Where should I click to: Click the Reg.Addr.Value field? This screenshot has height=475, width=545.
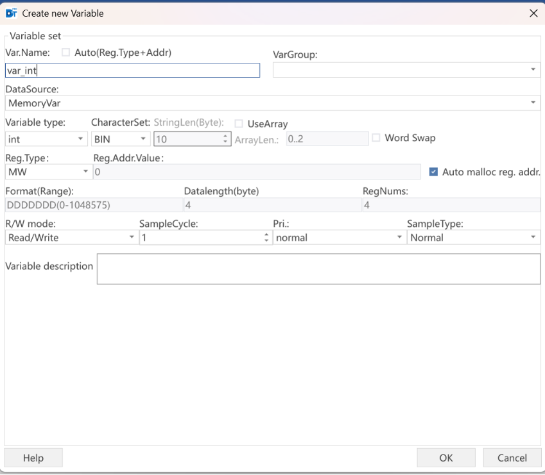[x=257, y=172]
